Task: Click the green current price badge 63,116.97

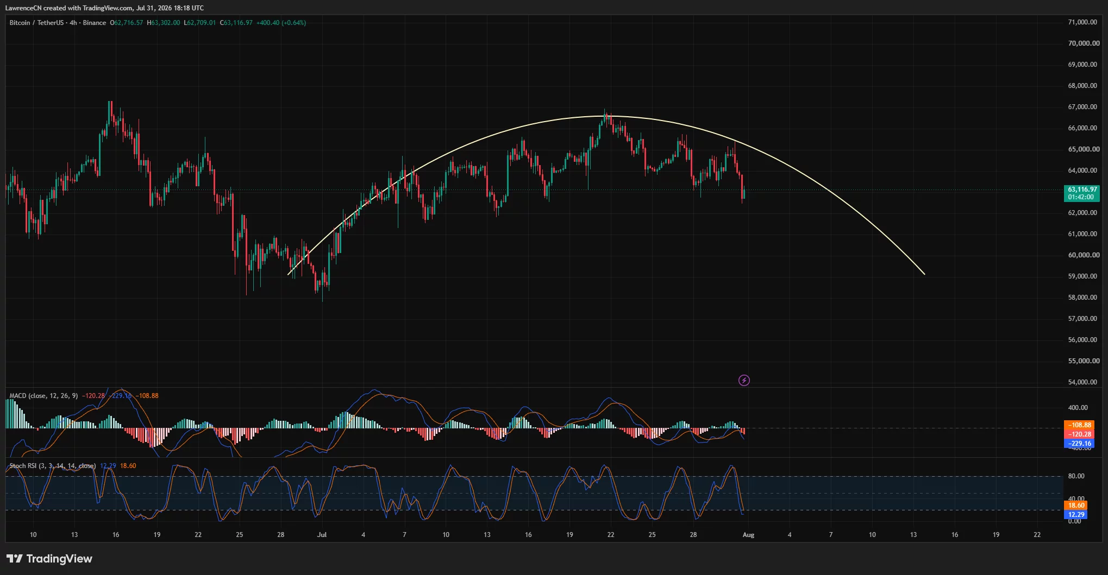Action: 1081,193
